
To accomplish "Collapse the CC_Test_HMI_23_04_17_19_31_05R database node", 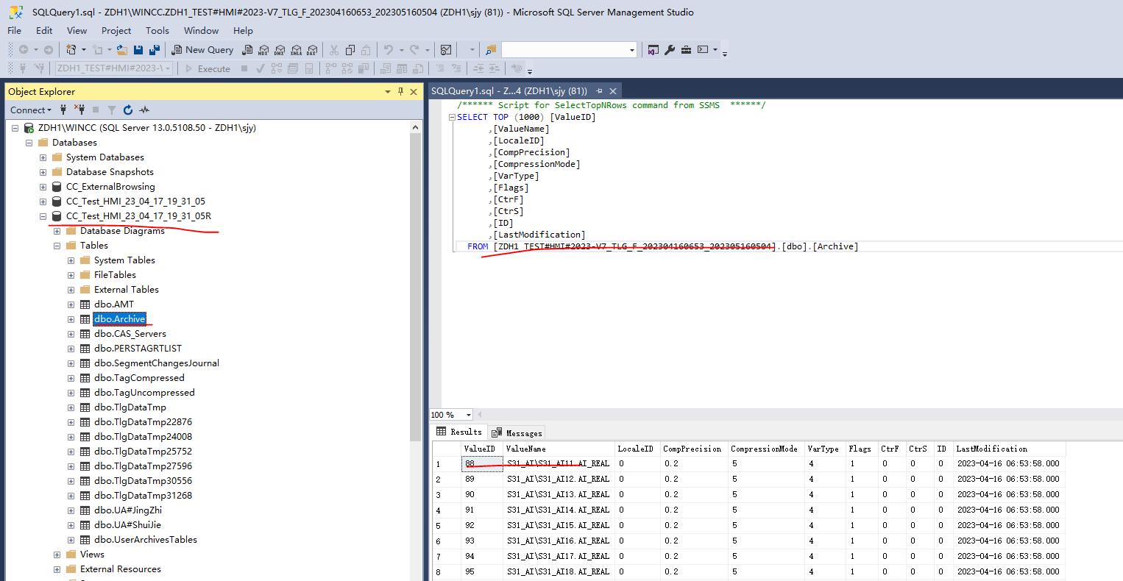I will [43, 216].
